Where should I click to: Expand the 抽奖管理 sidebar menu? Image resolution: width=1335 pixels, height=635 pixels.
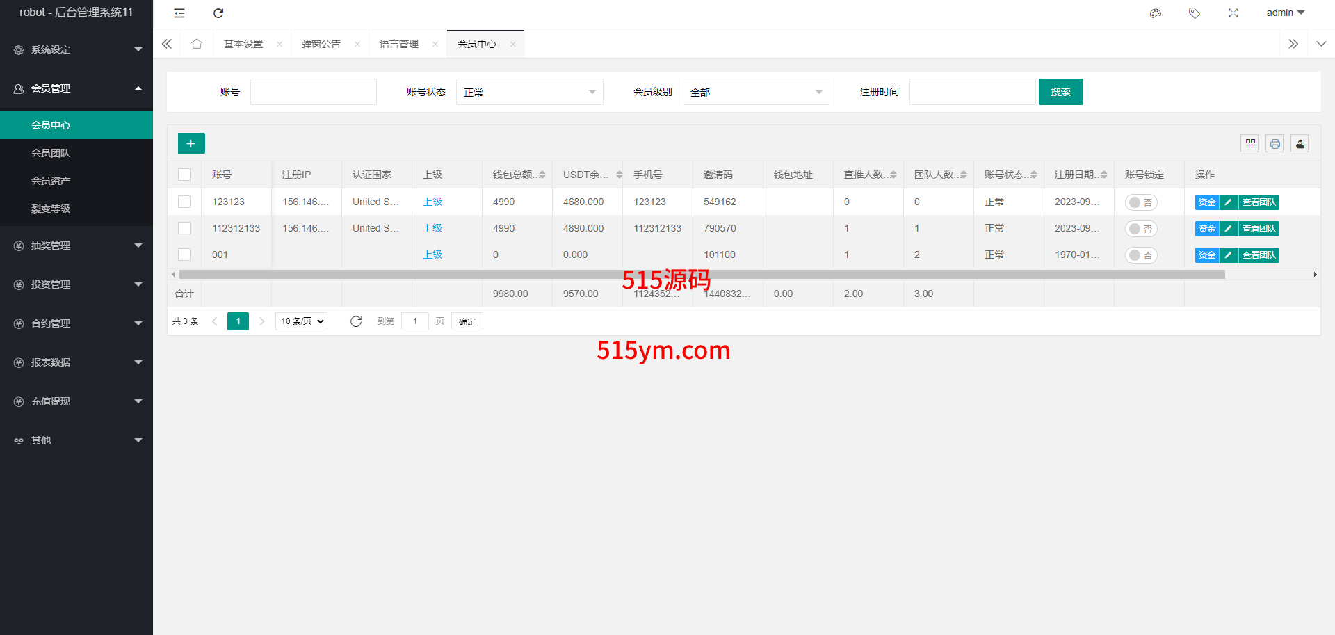(76, 246)
